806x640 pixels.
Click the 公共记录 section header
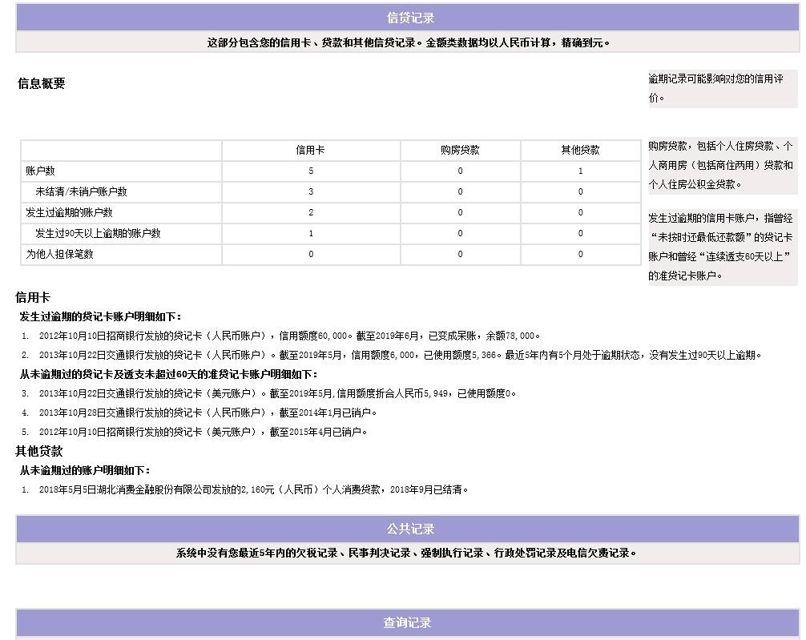410,529
